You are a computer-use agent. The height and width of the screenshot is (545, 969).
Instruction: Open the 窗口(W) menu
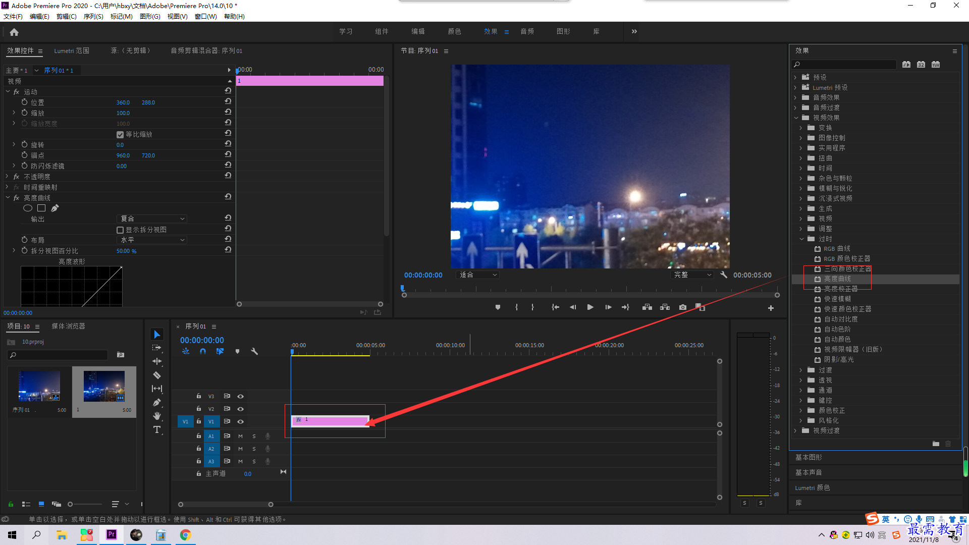(206, 17)
